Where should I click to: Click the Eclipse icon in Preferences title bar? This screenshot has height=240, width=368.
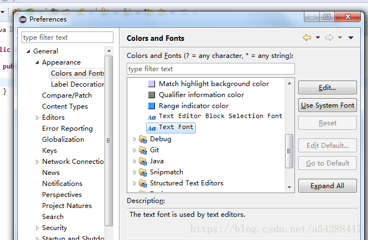click(23, 19)
